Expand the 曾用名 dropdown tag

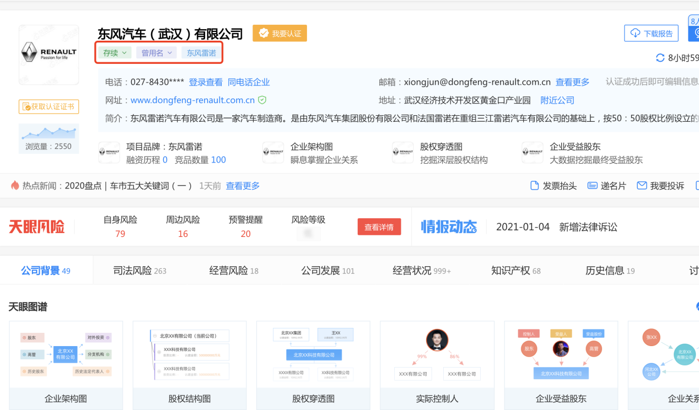[156, 53]
